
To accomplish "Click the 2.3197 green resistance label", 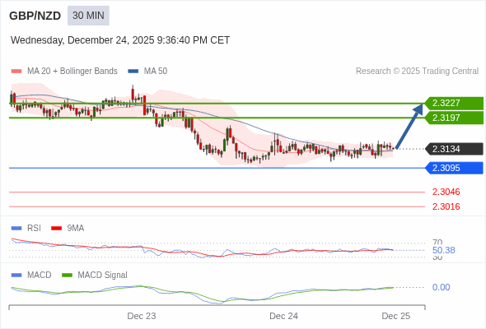I will click(x=454, y=118).
